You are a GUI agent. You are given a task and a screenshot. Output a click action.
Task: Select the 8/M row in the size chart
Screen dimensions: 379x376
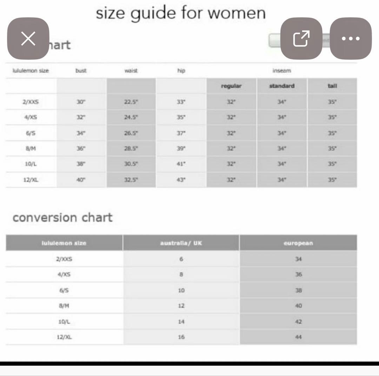(x=30, y=149)
